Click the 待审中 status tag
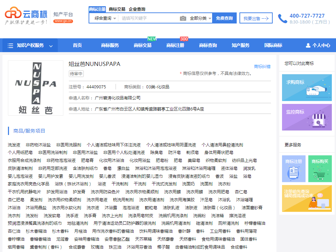 pyautogui.click(x=76, y=74)
